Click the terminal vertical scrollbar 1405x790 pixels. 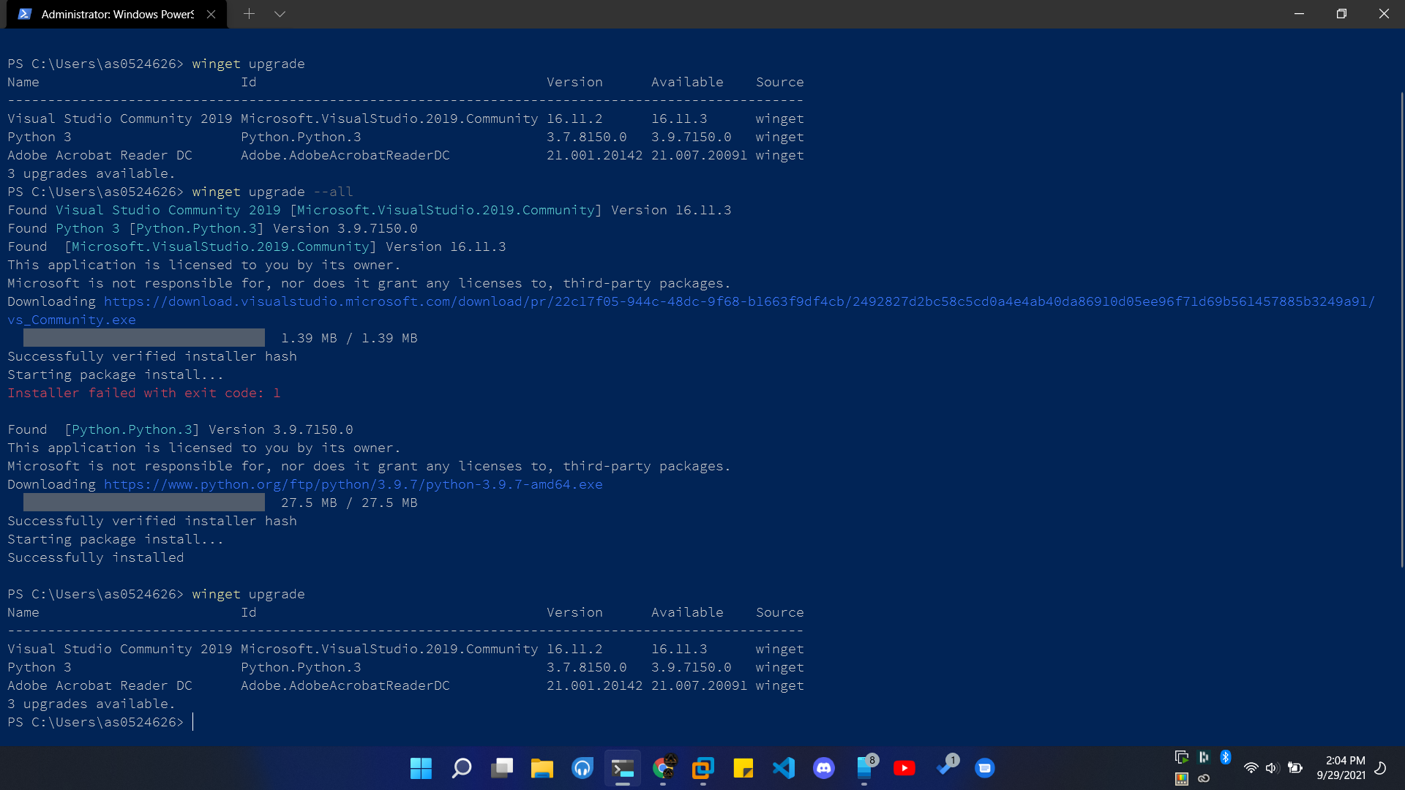click(x=1401, y=329)
